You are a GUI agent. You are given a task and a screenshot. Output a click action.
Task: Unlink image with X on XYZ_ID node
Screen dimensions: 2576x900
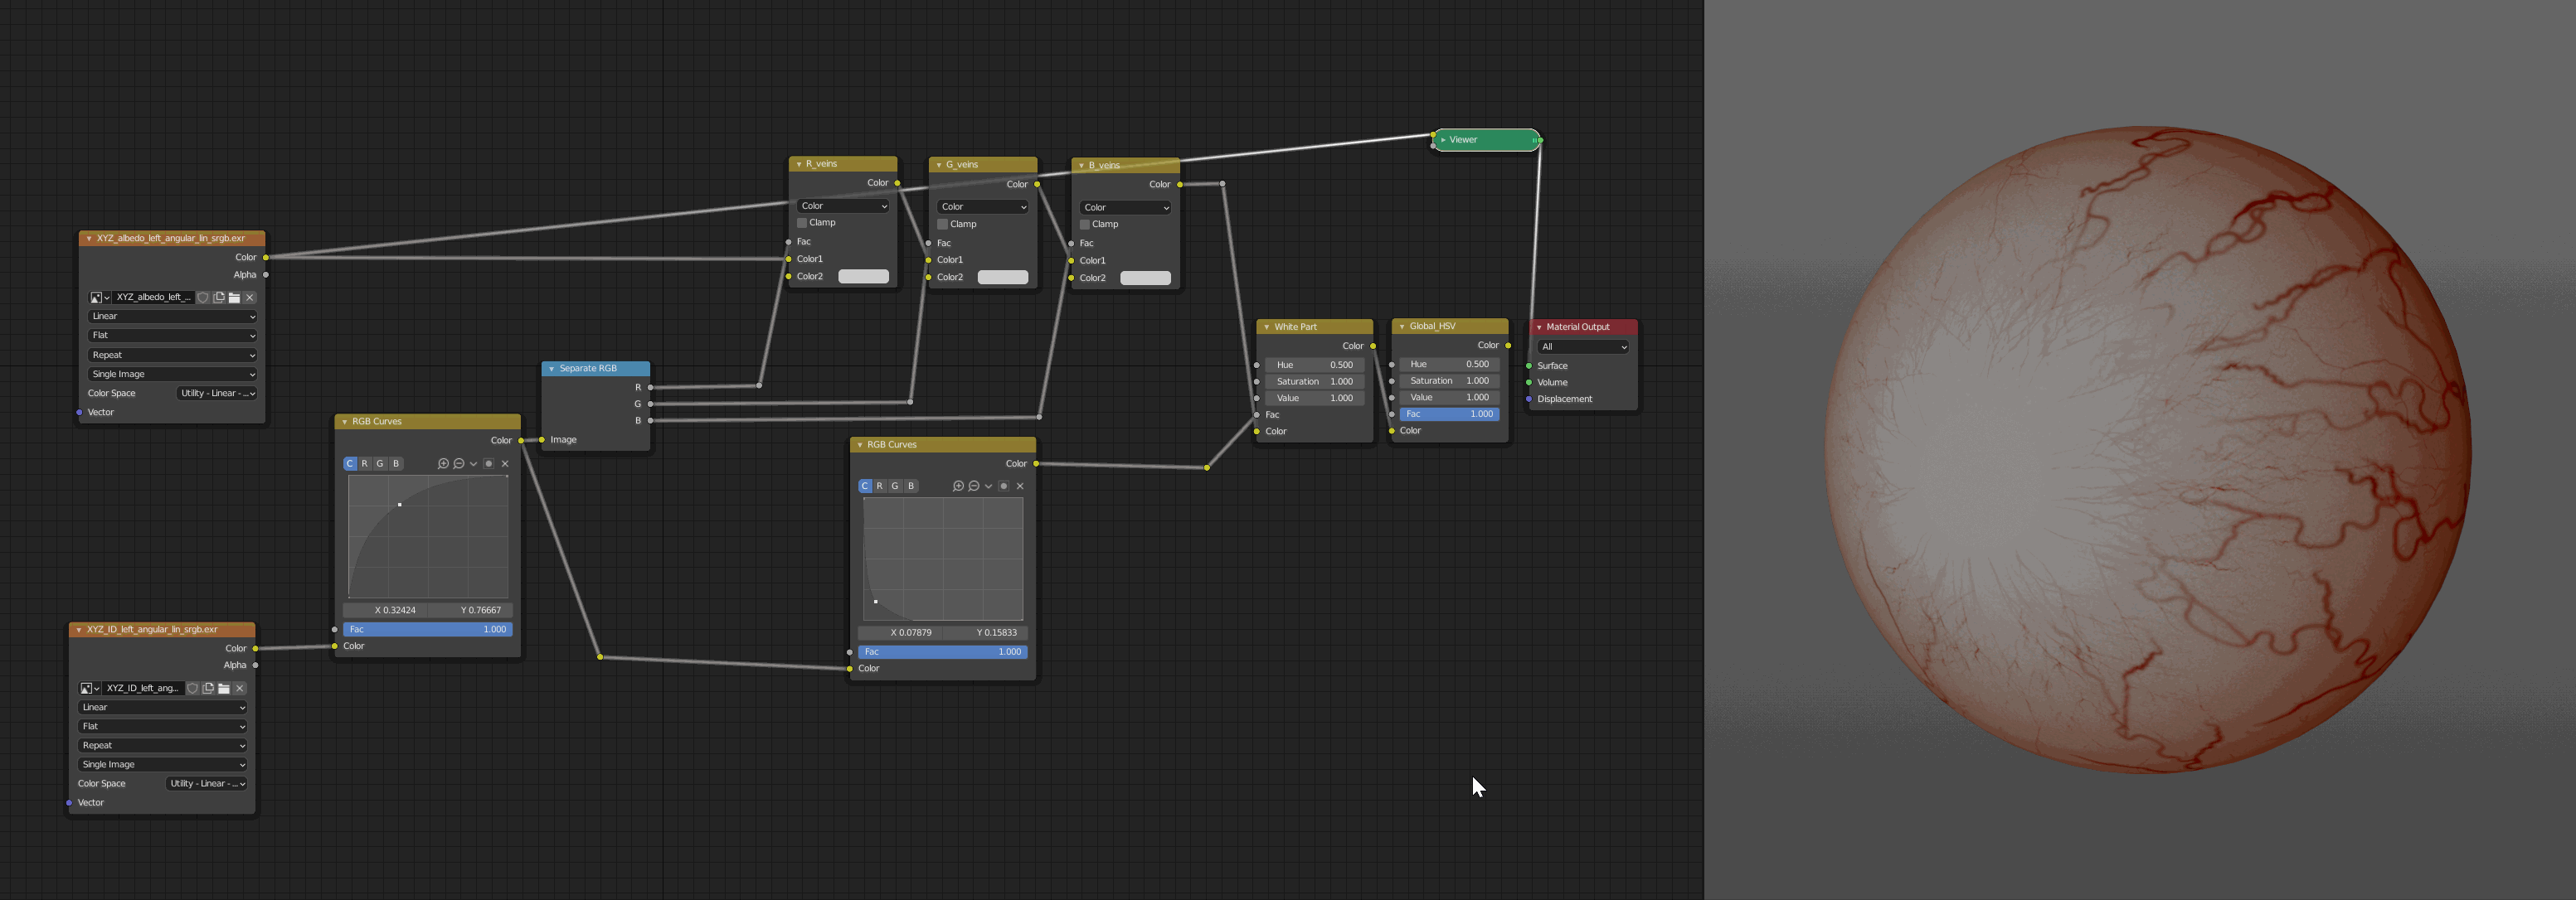tap(240, 688)
